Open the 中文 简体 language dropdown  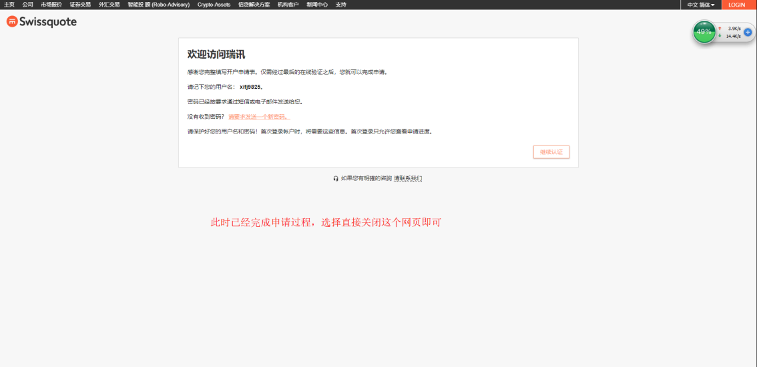[x=700, y=5]
